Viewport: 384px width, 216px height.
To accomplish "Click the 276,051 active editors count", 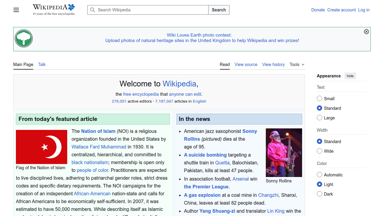I will tap(119, 101).
